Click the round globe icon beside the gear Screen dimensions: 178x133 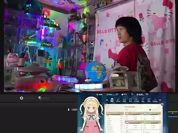(40, 98)
